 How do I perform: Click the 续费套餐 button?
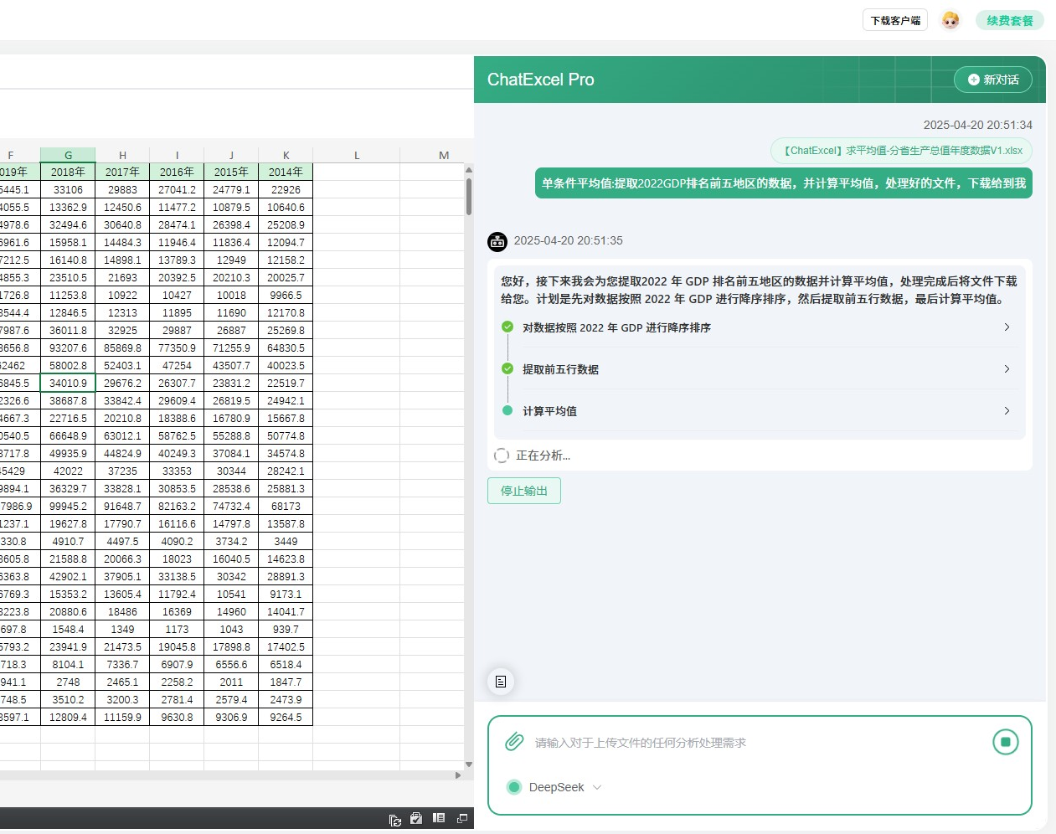[x=1010, y=20]
